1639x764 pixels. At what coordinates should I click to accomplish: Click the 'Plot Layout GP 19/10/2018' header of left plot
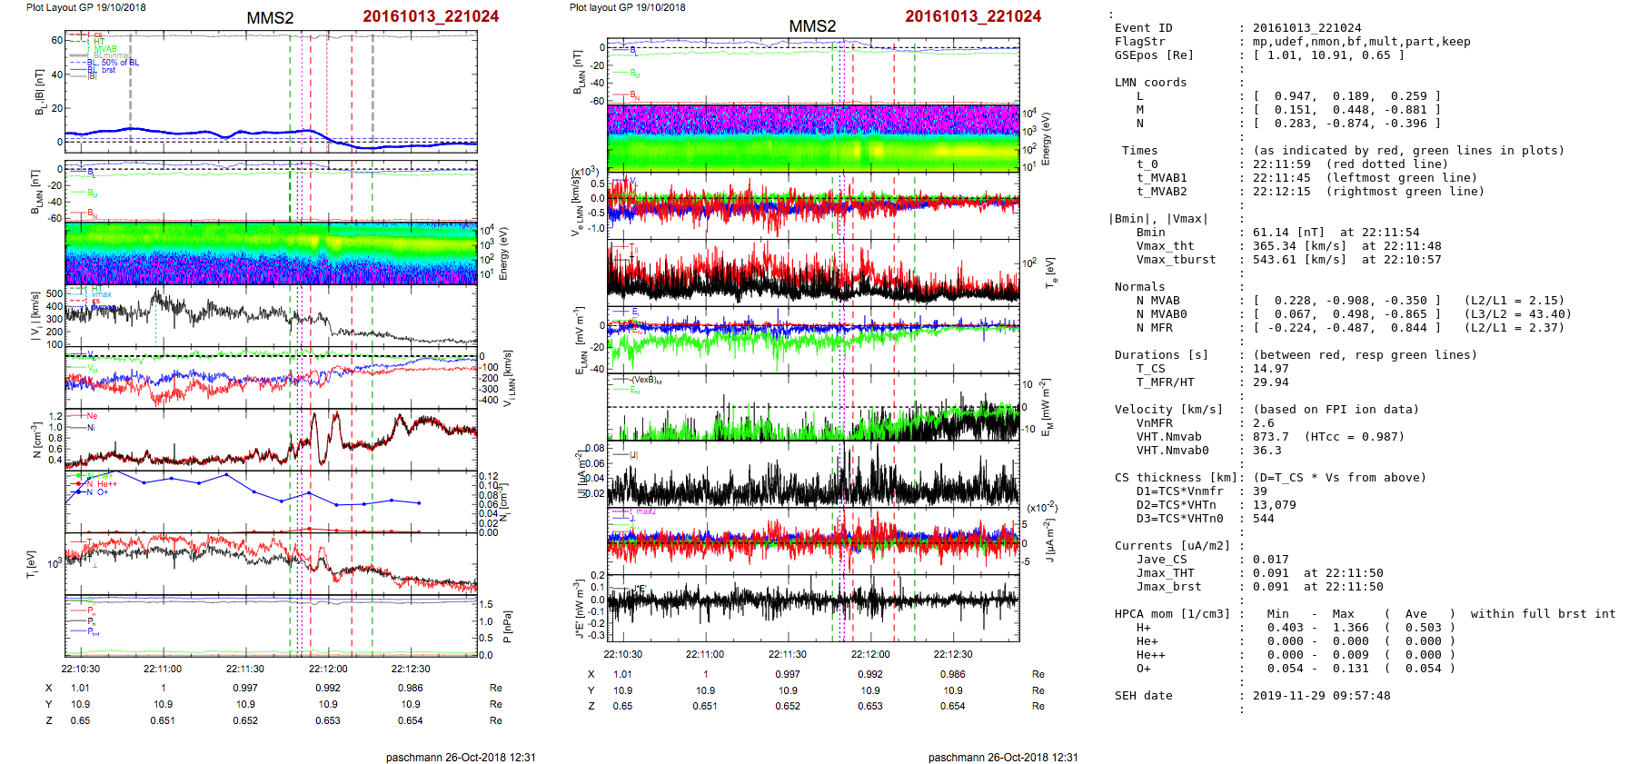[85, 7]
